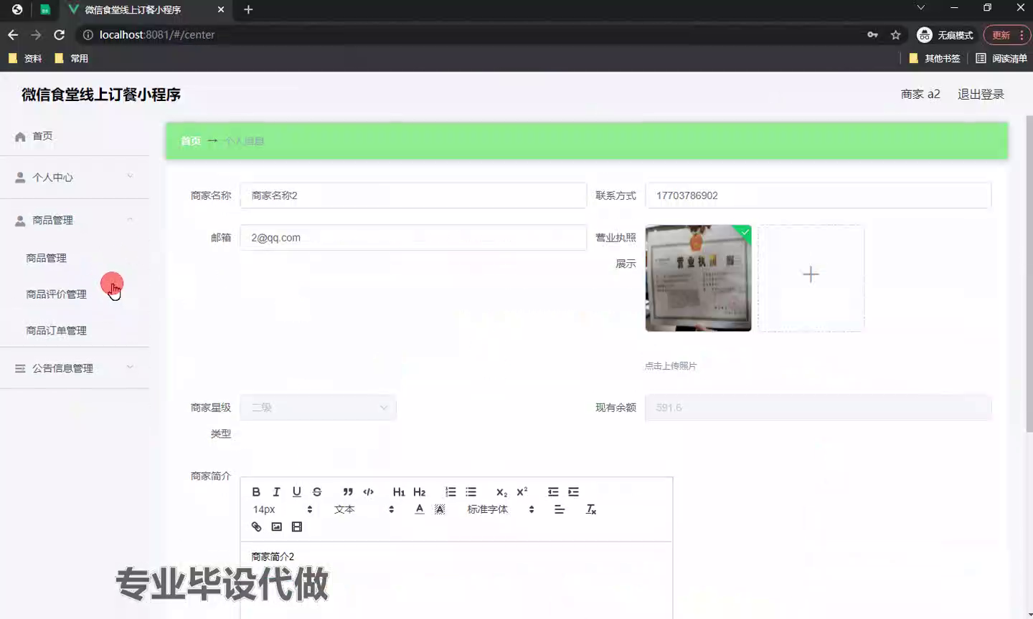Insert an unordered bullet list
This screenshot has width=1033, height=619.
471,492
